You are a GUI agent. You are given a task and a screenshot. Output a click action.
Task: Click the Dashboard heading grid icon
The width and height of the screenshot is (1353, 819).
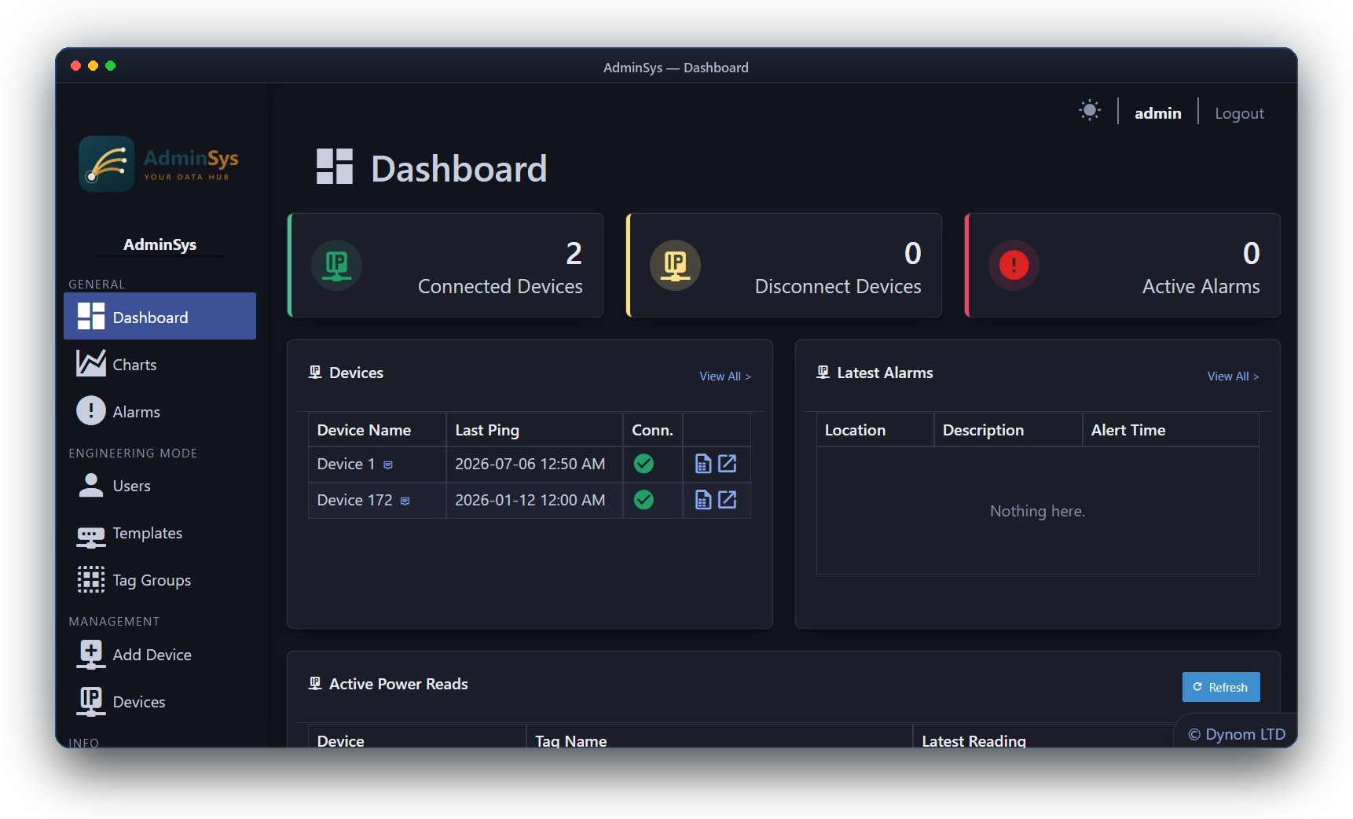point(334,167)
